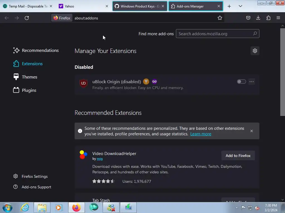
Task: Click the Video DownloadHelper star rating
Action: (104, 181)
